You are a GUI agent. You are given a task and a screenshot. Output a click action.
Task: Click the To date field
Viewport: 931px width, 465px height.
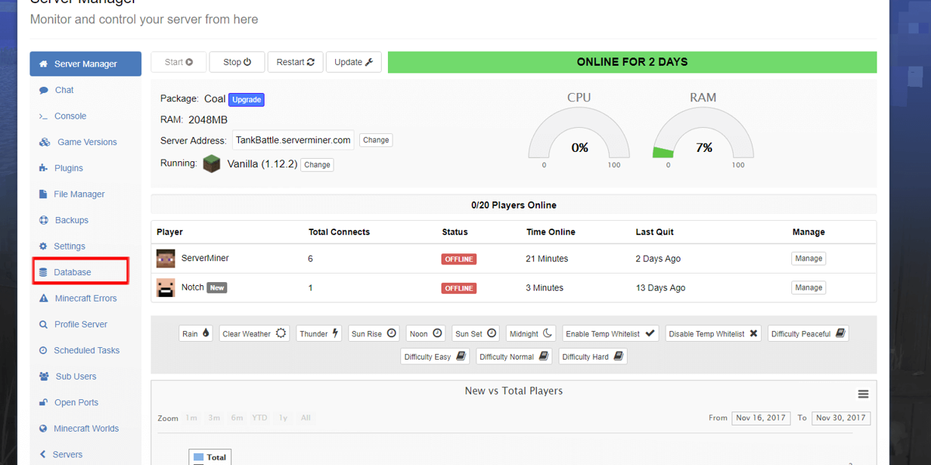pos(841,418)
